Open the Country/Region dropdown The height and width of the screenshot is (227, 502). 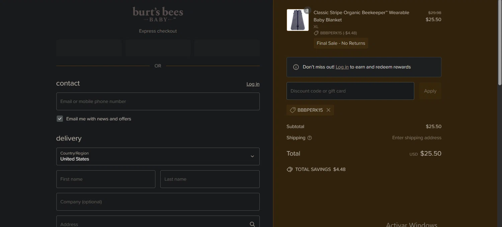[158, 156]
